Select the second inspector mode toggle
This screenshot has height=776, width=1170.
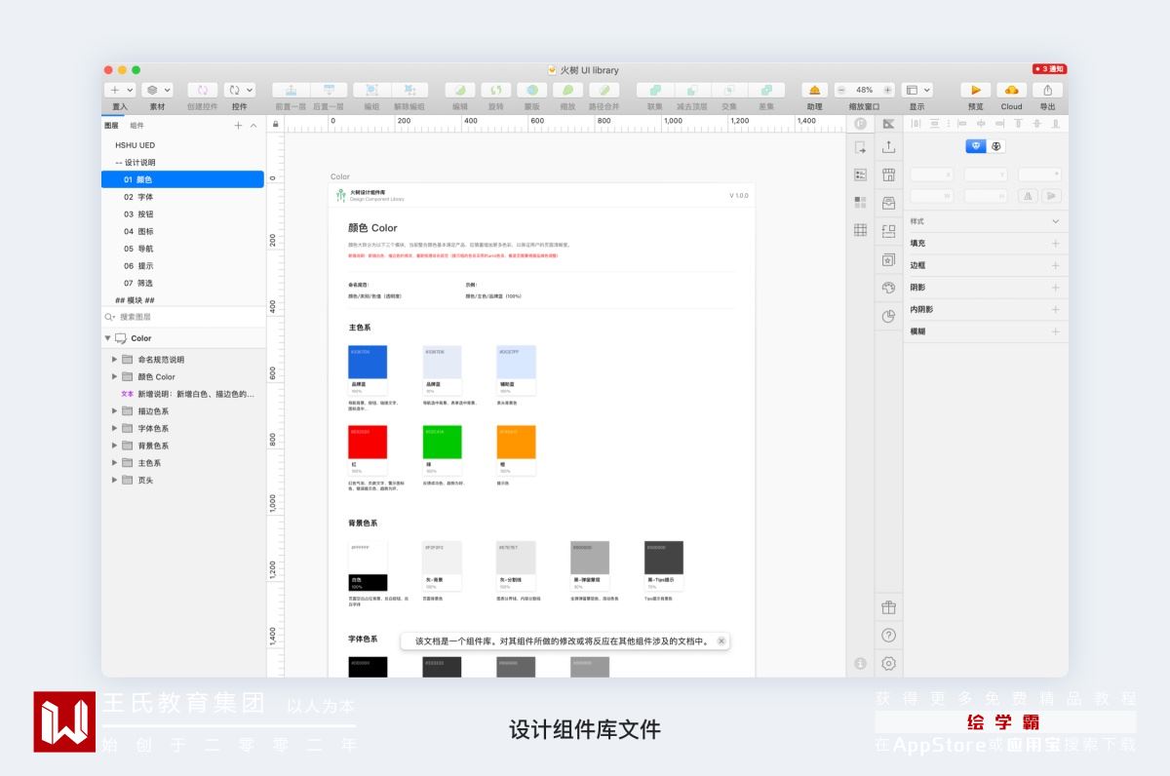(995, 146)
